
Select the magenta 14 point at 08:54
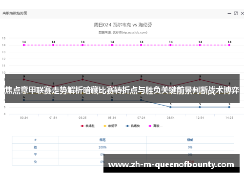pyautogui.click(x=170, y=45)
